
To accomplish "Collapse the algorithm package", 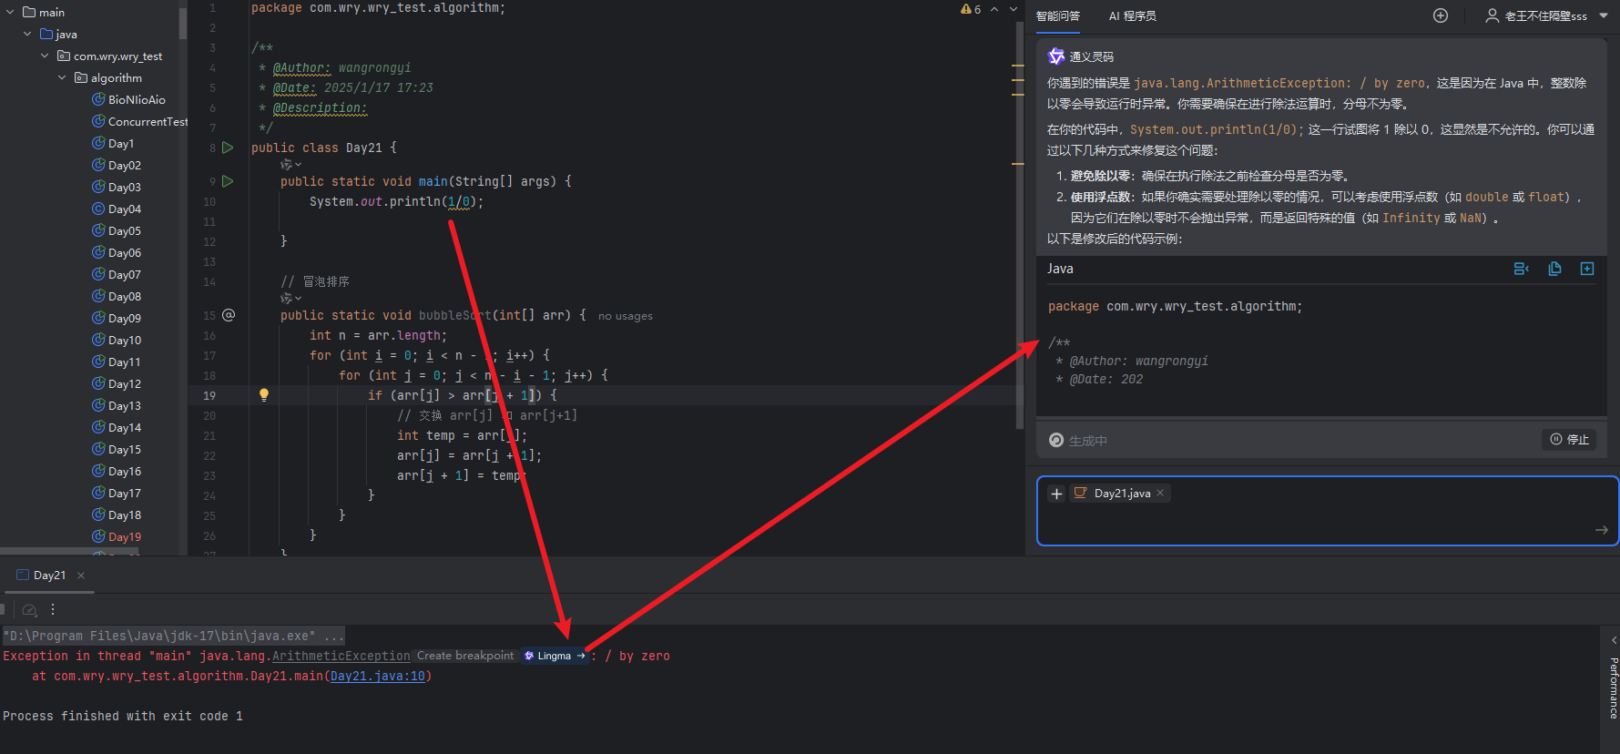I will (x=62, y=78).
